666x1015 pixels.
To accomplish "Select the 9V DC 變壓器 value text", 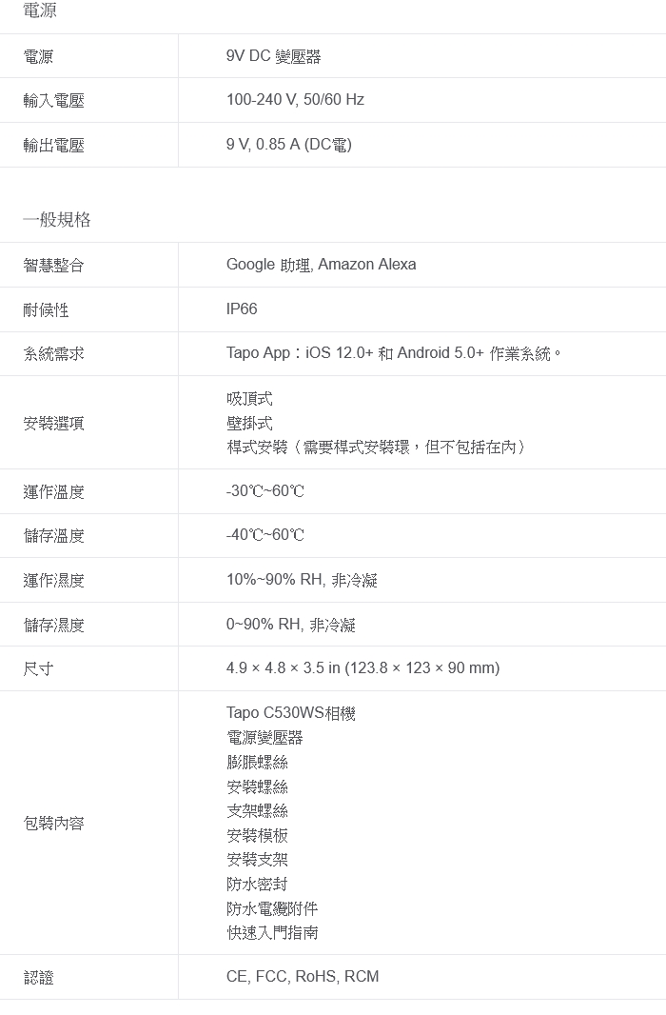I will [x=273, y=56].
